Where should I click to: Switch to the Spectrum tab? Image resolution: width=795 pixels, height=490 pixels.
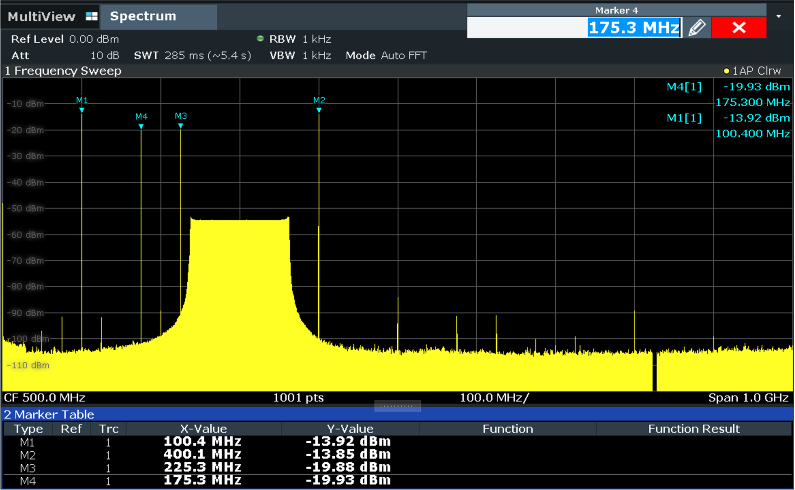[143, 16]
